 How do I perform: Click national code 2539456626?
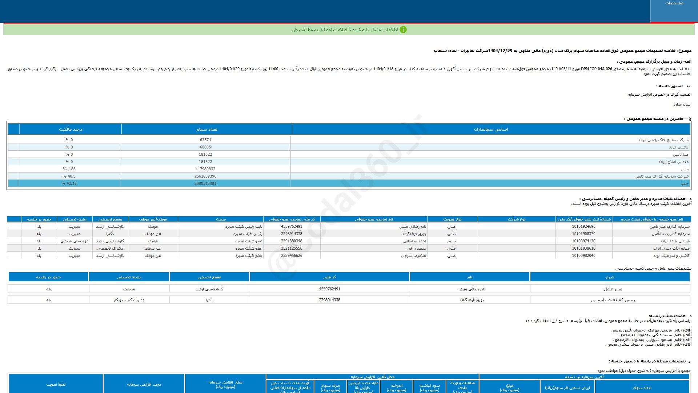(292, 255)
